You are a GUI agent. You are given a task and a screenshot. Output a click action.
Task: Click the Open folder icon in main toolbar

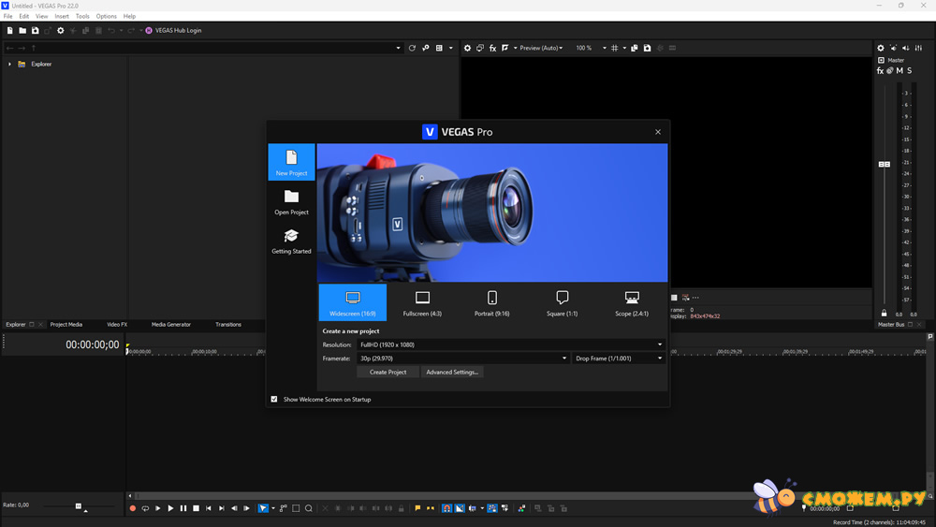coord(22,31)
